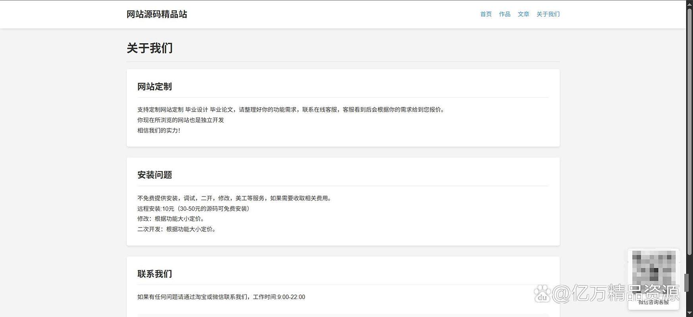
Task: Click the 网站定制 card heading
Action: (154, 87)
